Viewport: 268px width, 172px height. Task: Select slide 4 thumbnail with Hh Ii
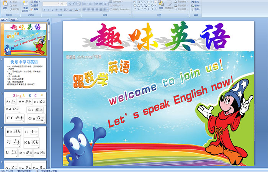pyautogui.click(x=25, y=142)
